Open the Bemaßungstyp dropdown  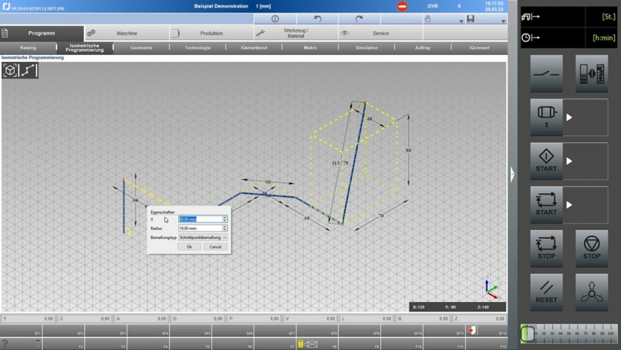225,238
